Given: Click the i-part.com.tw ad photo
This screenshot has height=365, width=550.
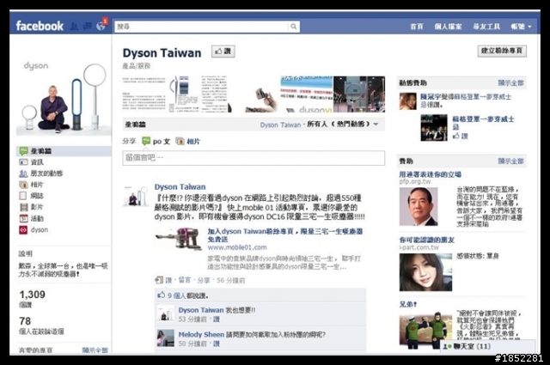Looking at the screenshot, I should (425, 272).
